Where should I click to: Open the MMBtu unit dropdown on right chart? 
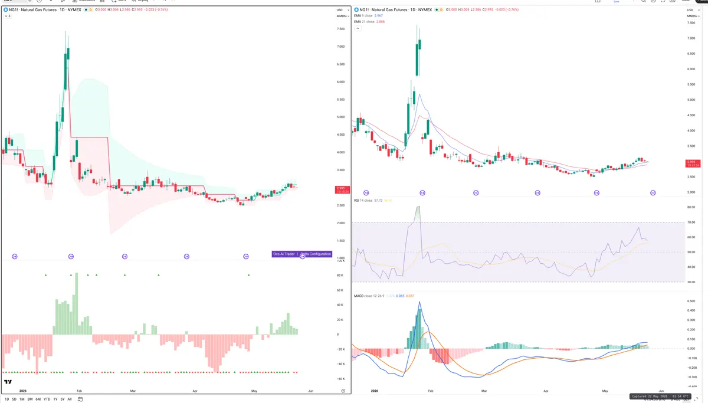[x=693, y=16]
